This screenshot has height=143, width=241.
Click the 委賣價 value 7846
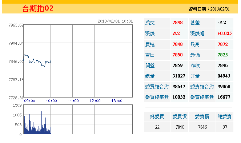coord(202,127)
